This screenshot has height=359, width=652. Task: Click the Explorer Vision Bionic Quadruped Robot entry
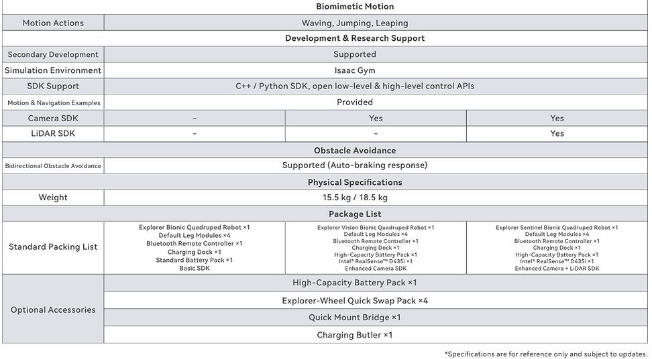[376, 228]
